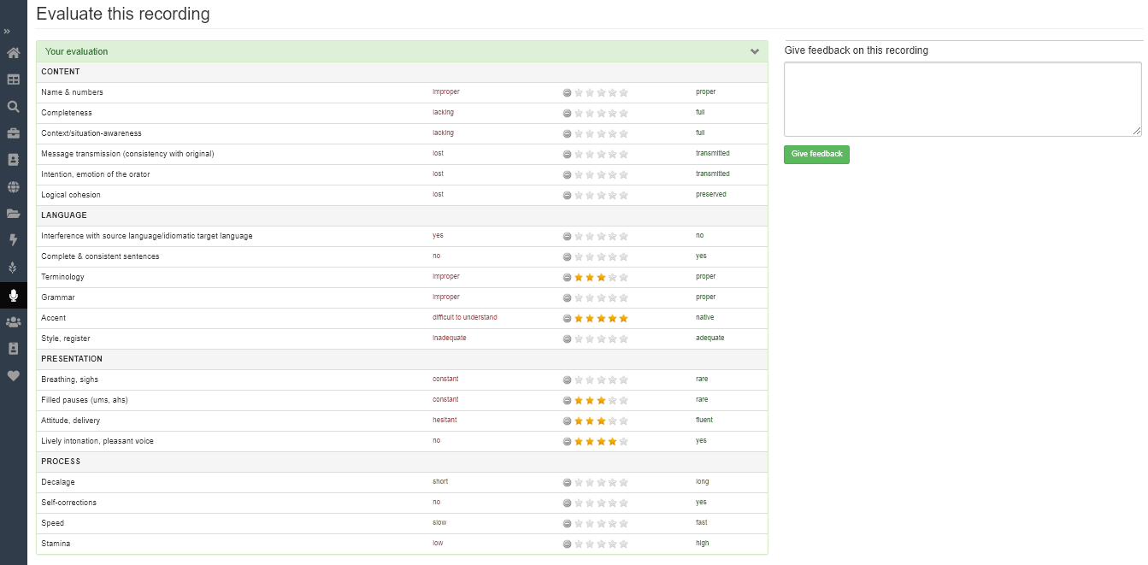Give Stamina a three-star rating

click(601, 544)
